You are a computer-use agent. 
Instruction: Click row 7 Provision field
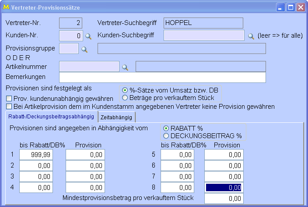(224, 176)
